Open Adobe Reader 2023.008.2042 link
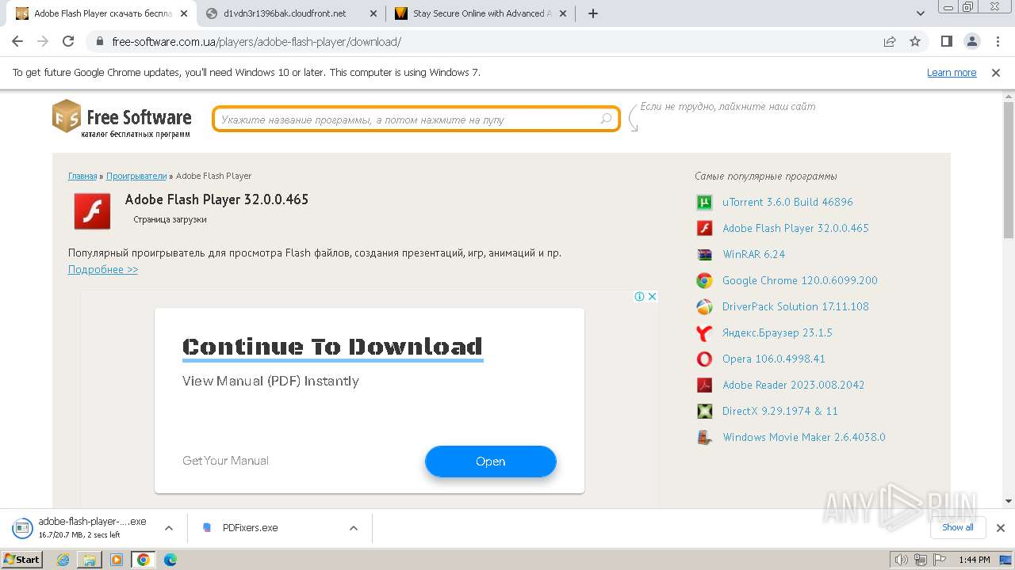Viewport: 1015px width, 570px height. 793,385
